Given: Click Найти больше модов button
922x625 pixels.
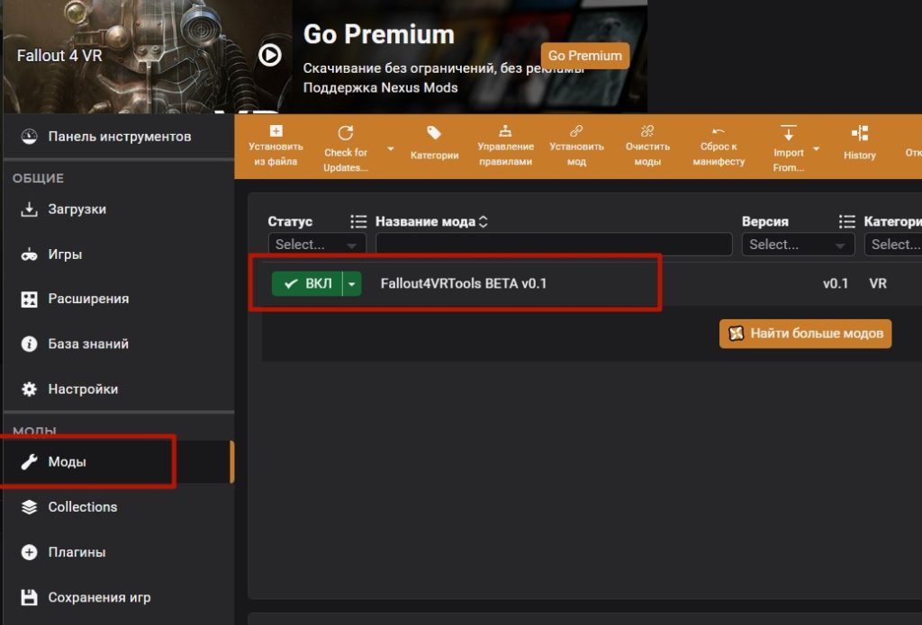Looking at the screenshot, I should coord(805,334).
